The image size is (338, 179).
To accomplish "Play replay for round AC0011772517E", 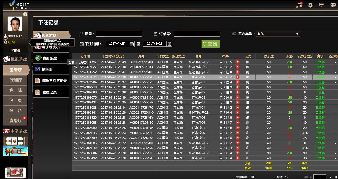I will click(238, 128).
